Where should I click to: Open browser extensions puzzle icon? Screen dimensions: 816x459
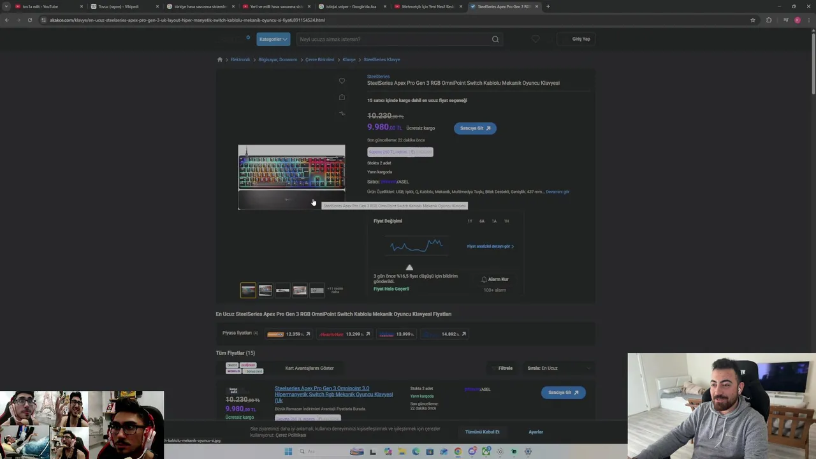[769, 20]
